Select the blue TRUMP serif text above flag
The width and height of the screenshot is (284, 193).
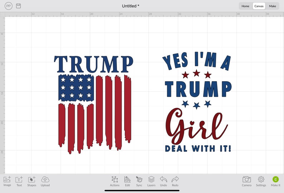pyautogui.click(x=94, y=64)
